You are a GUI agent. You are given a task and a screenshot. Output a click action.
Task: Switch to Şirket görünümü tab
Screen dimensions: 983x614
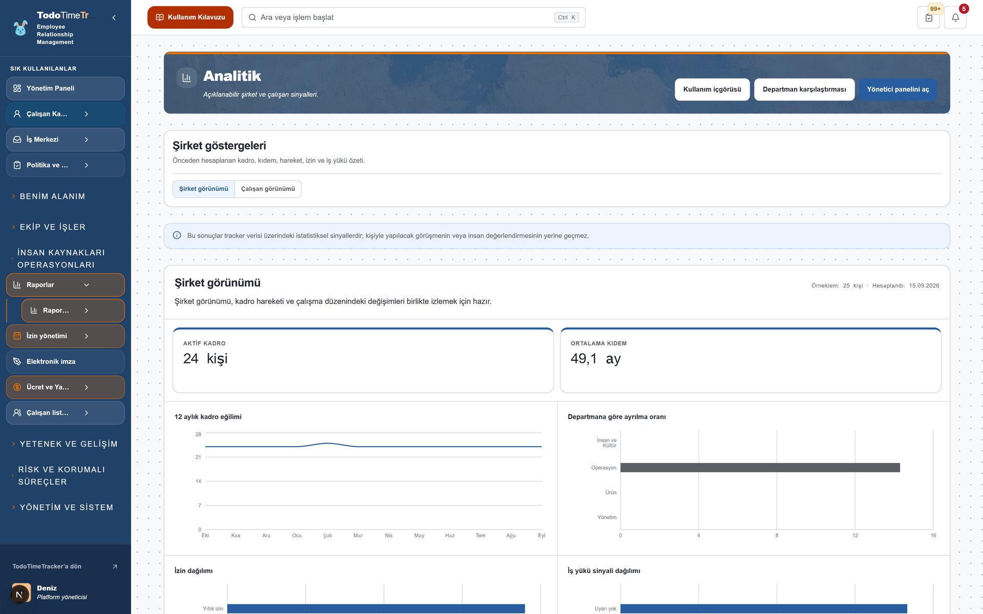click(204, 189)
